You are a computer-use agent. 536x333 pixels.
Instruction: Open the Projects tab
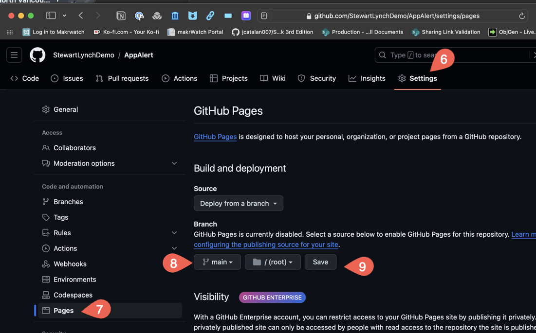click(x=229, y=78)
